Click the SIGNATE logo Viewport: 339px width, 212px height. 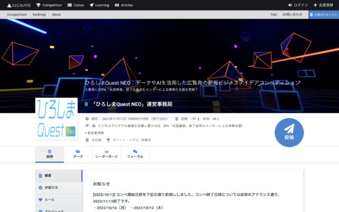click(x=19, y=5)
